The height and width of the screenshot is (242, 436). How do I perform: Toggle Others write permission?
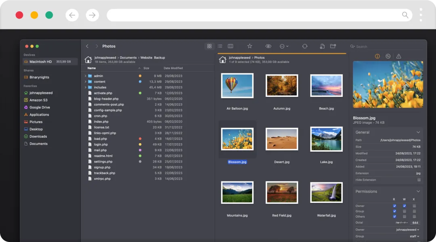coord(404,217)
